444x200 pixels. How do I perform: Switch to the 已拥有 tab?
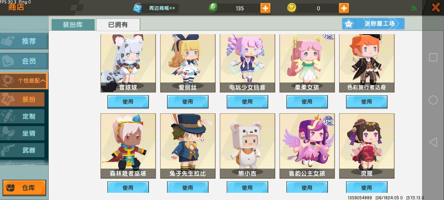(118, 25)
